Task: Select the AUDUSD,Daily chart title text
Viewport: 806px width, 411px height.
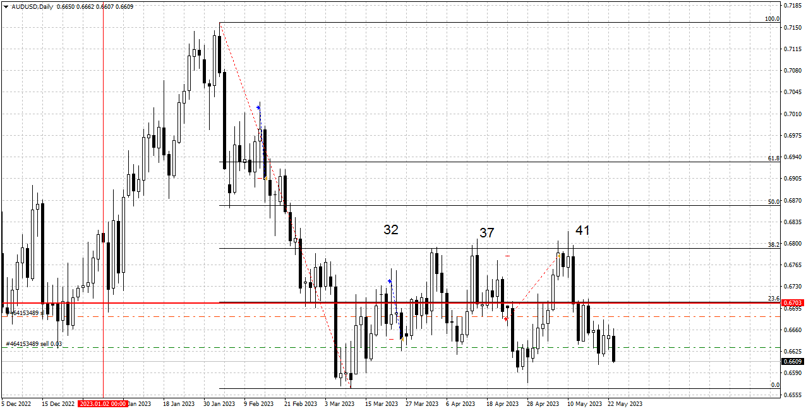Action: coord(32,6)
